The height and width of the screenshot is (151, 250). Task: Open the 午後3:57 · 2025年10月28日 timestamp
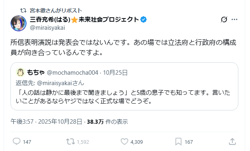pyautogui.click(x=46, y=122)
